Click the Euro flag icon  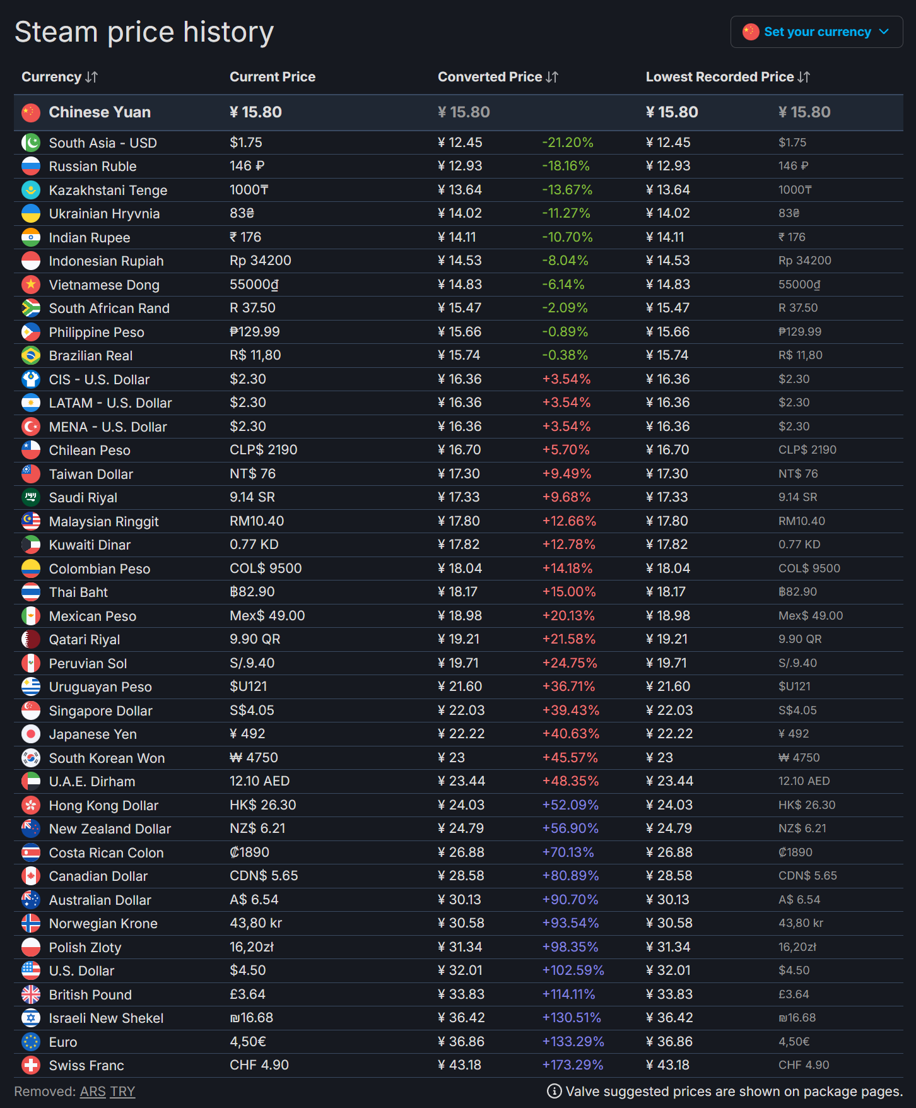(31, 1042)
